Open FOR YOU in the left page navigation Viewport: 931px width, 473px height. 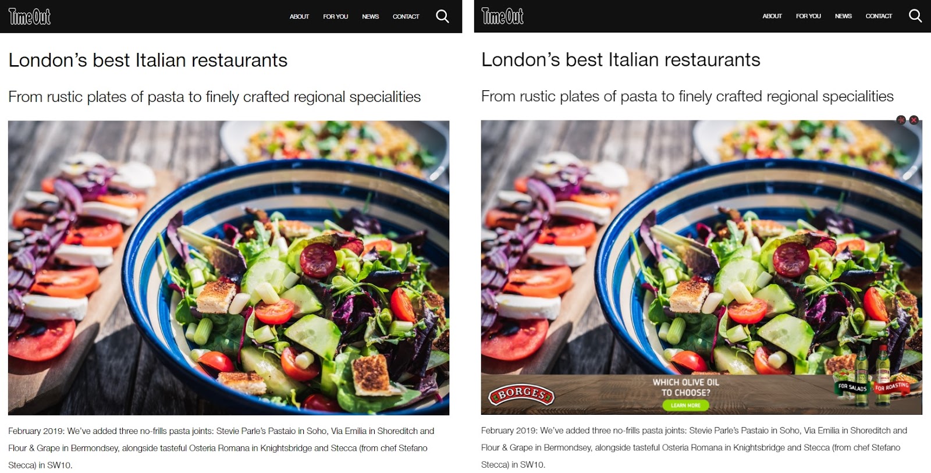tap(336, 16)
